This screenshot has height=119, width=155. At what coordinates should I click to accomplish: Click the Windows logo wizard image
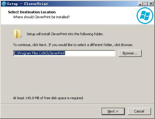click(x=145, y=15)
